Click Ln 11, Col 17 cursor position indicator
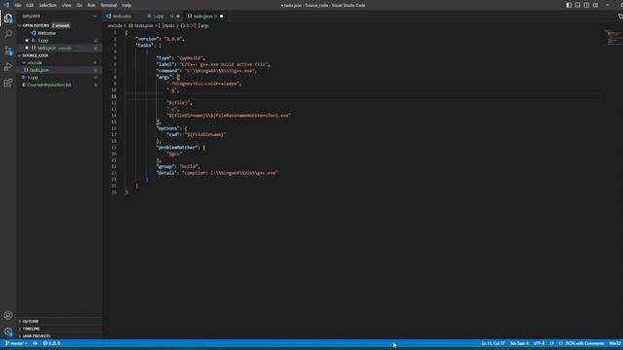 pos(494,343)
